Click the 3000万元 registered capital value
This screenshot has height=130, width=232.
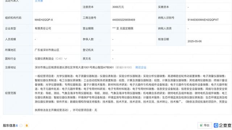point(118,7)
